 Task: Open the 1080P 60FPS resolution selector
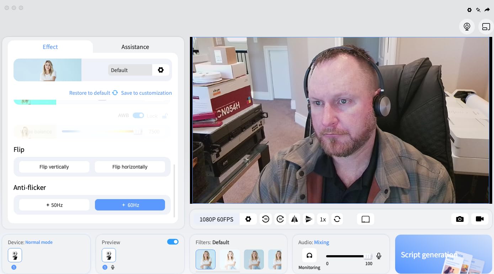(216, 219)
